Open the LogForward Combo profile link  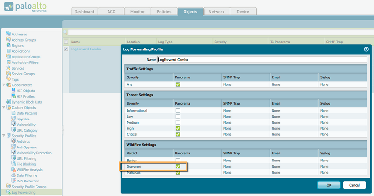86,49
